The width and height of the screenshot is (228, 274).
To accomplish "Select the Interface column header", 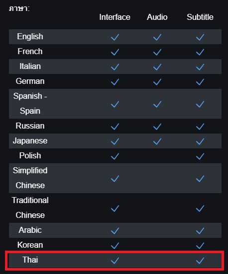I will click(115, 17).
